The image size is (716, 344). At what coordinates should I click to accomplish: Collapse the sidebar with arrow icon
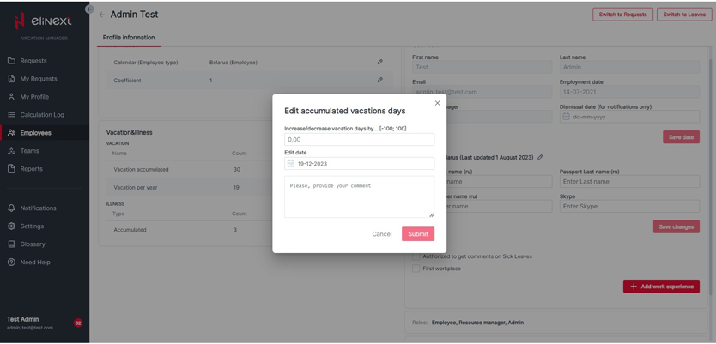coord(89,9)
